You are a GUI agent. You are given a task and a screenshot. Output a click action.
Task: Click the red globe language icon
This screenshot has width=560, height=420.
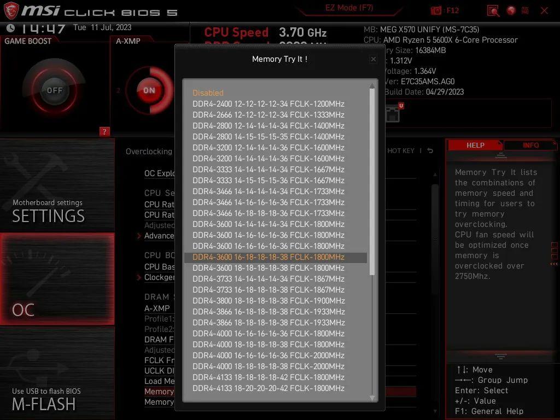click(x=511, y=11)
